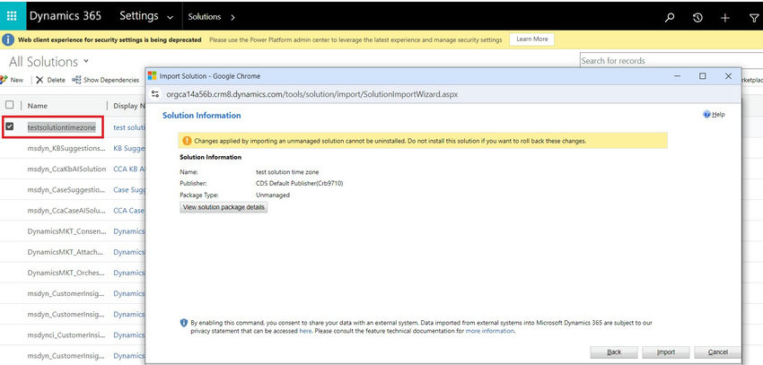This screenshot has height=365, width=763.
Task: Select the msdyn_CcaCaseAISolu... row
Action: pos(66,211)
